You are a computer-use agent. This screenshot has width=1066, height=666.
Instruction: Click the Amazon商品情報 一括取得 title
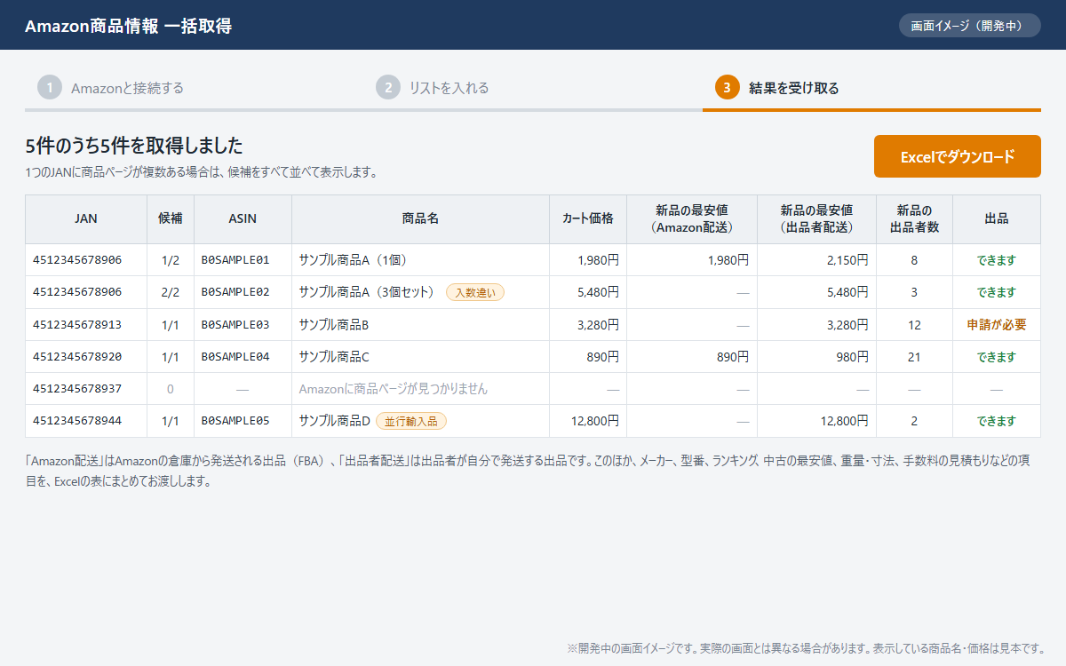(x=129, y=26)
